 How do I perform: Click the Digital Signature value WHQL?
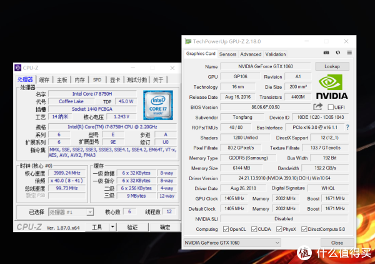(x=328, y=188)
